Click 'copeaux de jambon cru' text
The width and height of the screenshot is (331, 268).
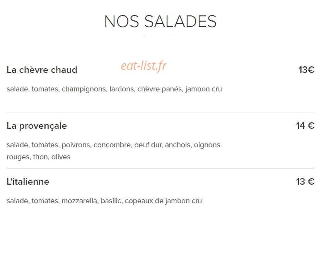164,201
